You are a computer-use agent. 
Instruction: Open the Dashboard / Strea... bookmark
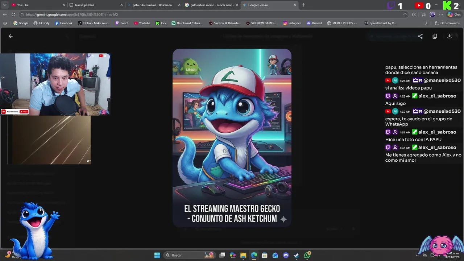pos(187,23)
